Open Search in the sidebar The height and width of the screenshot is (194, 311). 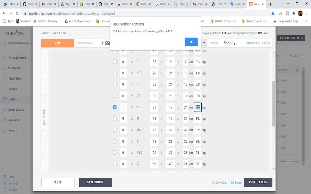(13, 89)
